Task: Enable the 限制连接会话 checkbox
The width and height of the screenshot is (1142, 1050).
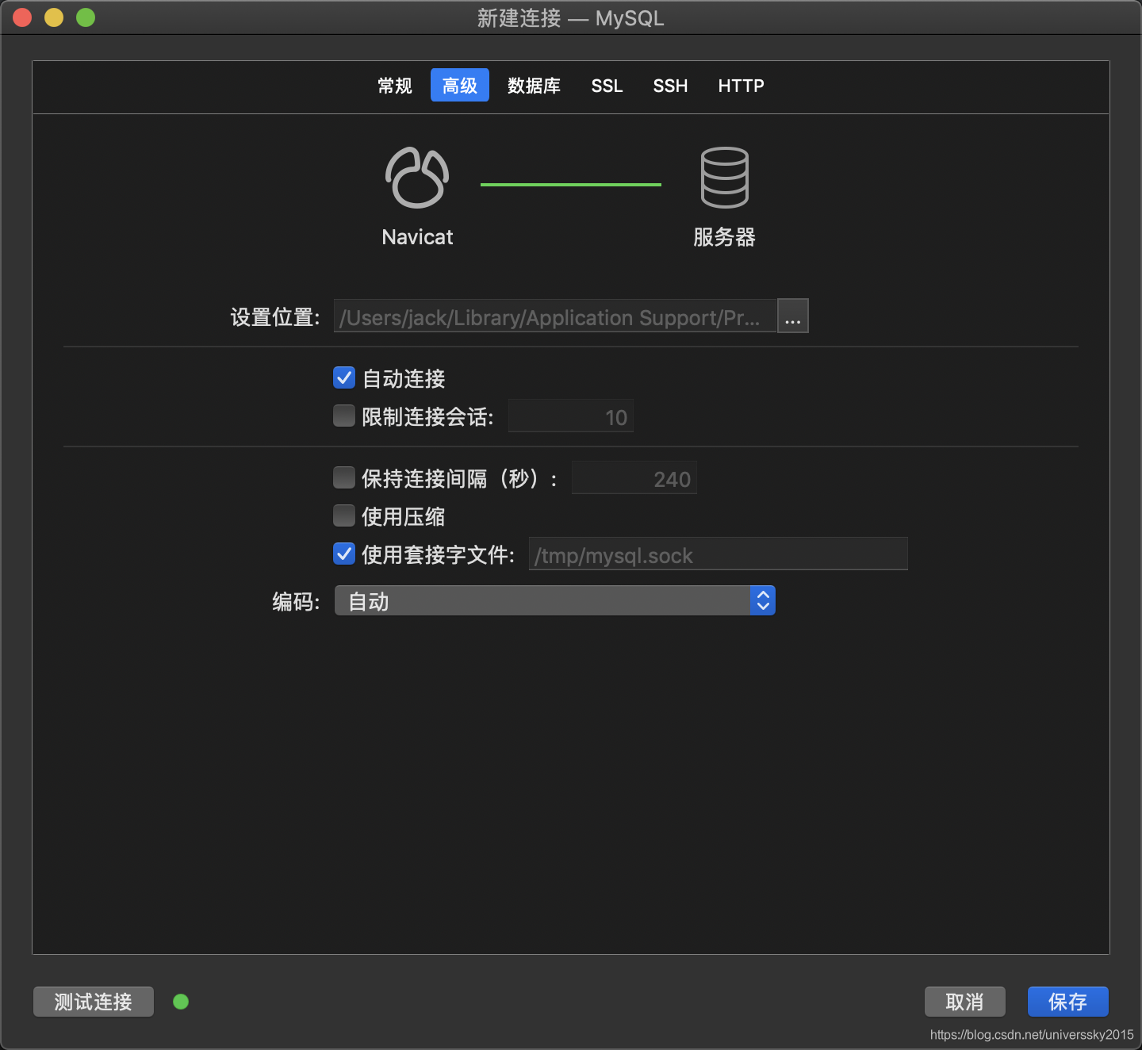Action: pyautogui.click(x=343, y=416)
